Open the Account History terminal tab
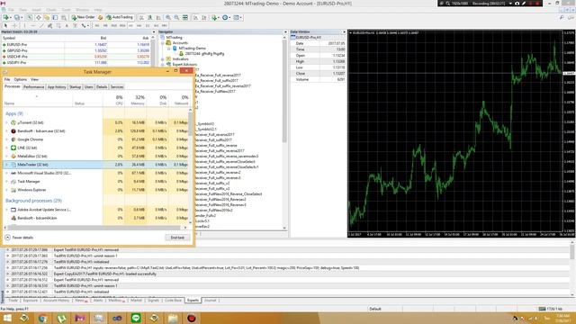 tap(56, 301)
